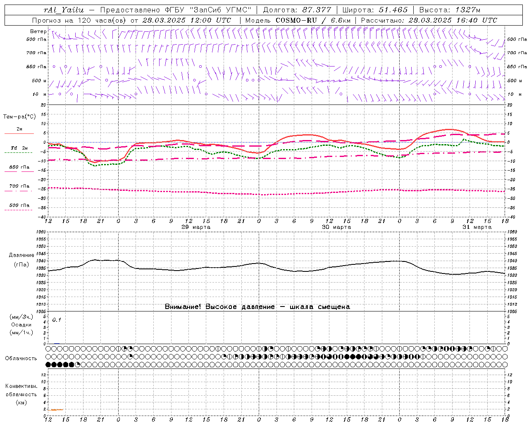
Task: Select the provider text ФГБУ "ЗапСиб УГМС"
Action: point(207,10)
